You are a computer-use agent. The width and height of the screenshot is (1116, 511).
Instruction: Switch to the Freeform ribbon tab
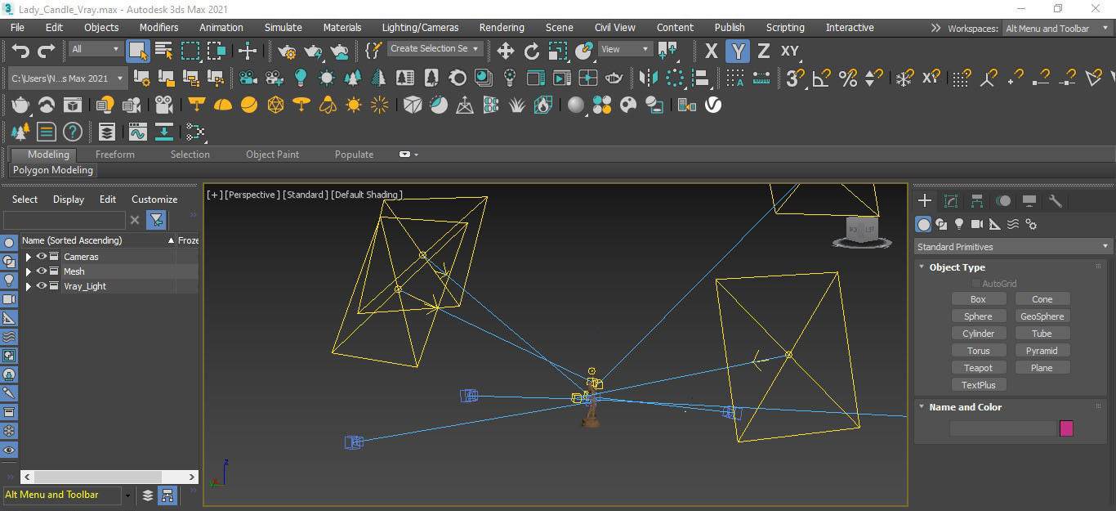pyautogui.click(x=115, y=155)
